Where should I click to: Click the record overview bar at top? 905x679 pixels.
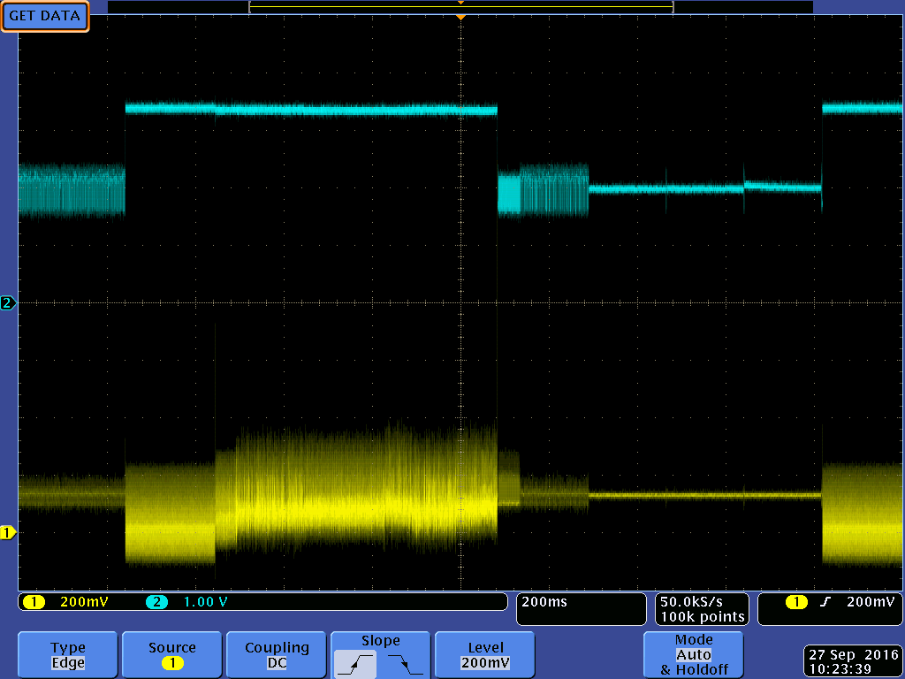pos(460,7)
